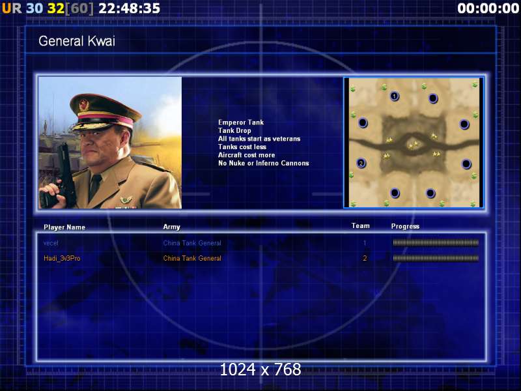Click Hadi_3v3Pro's loading progress bar
The height and width of the screenshot is (391, 521).
click(436, 258)
